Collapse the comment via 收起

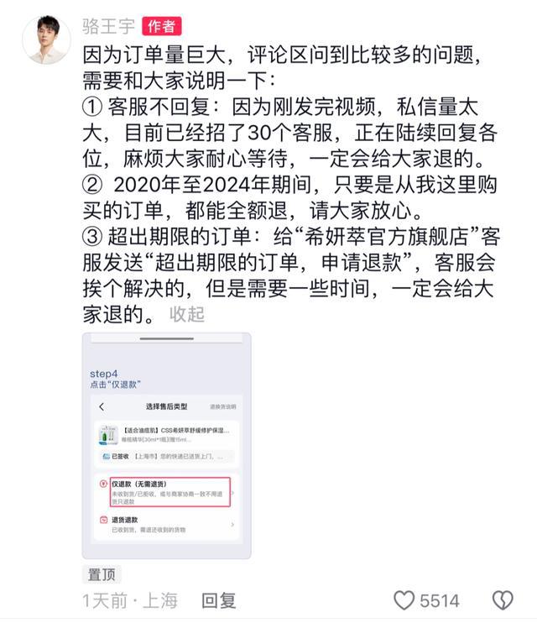click(x=186, y=314)
